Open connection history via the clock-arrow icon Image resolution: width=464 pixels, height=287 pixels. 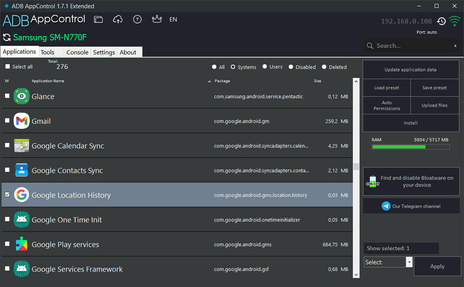[x=441, y=21]
